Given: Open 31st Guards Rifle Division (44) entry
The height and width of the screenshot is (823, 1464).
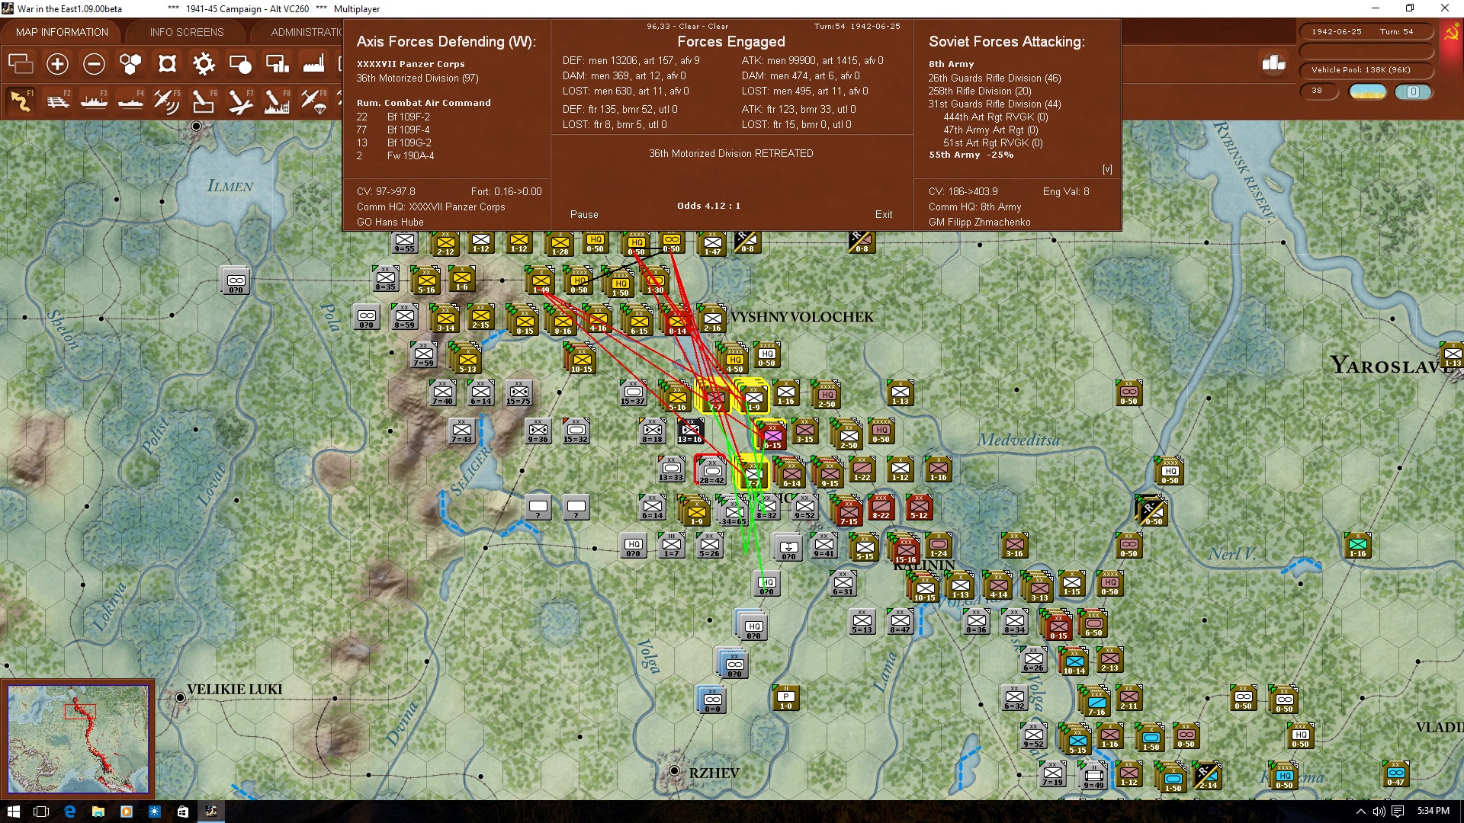Looking at the screenshot, I should point(994,104).
